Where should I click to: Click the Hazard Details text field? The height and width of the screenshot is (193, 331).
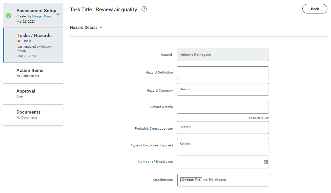(x=223, y=107)
